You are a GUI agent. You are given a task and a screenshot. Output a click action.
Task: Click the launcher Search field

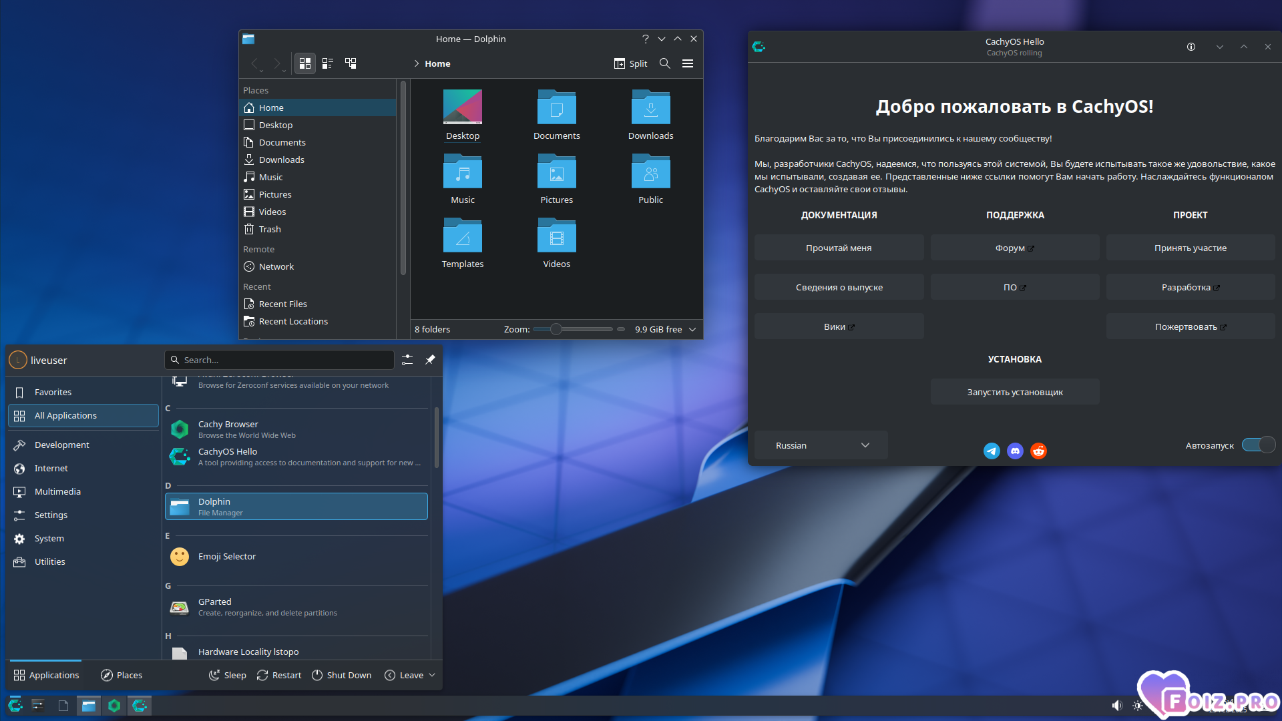(x=279, y=360)
